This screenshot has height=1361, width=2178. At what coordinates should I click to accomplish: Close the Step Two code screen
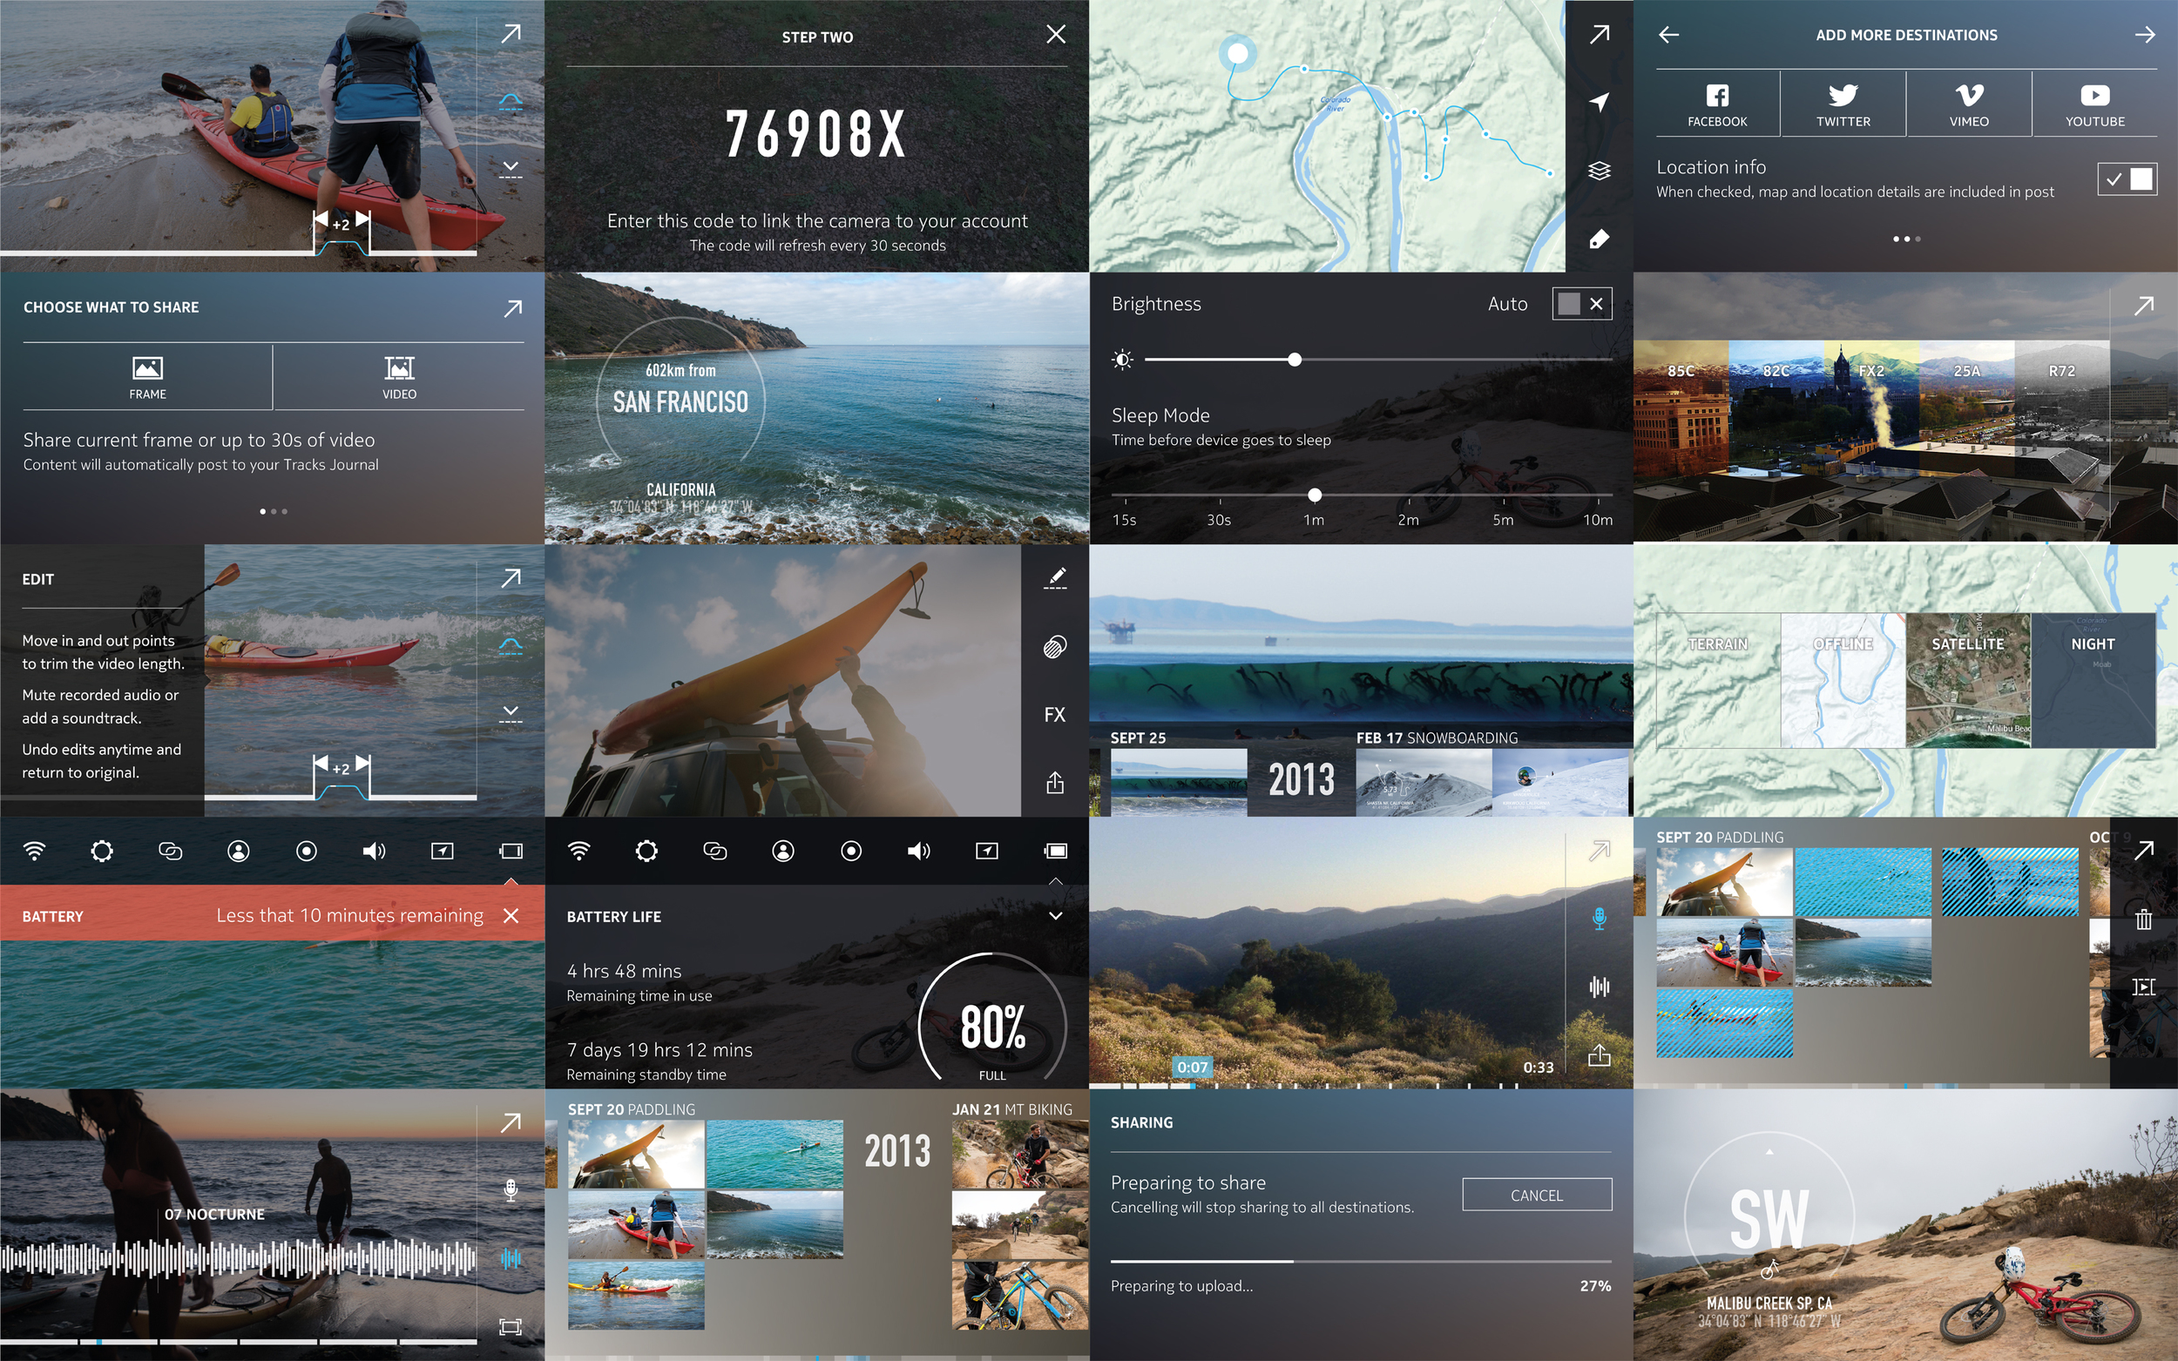[x=1055, y=34]
